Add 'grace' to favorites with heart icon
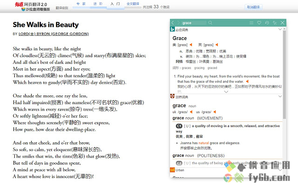Screen dimensions: 298x186 (x=259, y=23)
